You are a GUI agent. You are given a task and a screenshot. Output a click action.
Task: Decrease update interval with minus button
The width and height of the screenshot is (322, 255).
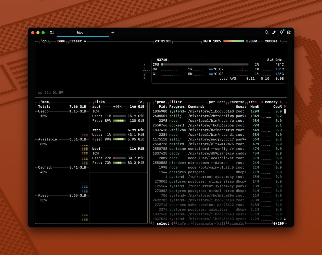pyautogui.click(x=262, y=41)
